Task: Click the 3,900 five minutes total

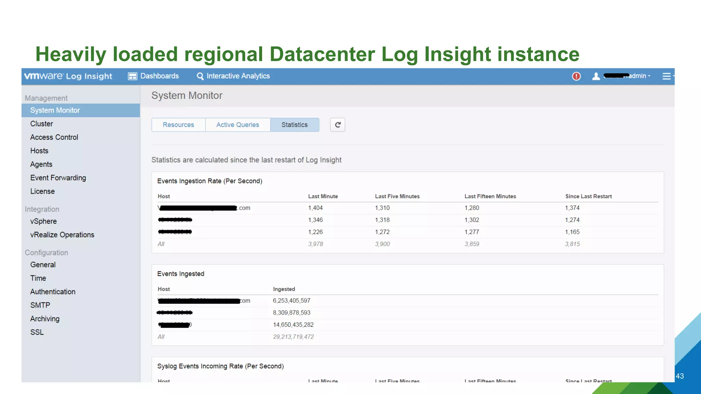Action: [382, 244]
